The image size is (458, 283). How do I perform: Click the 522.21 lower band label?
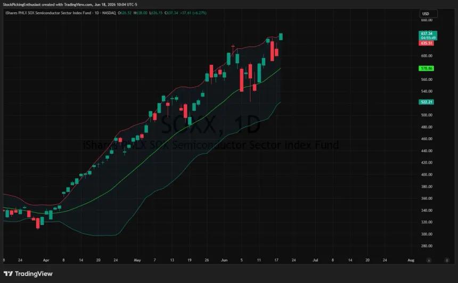click(426, 102)
